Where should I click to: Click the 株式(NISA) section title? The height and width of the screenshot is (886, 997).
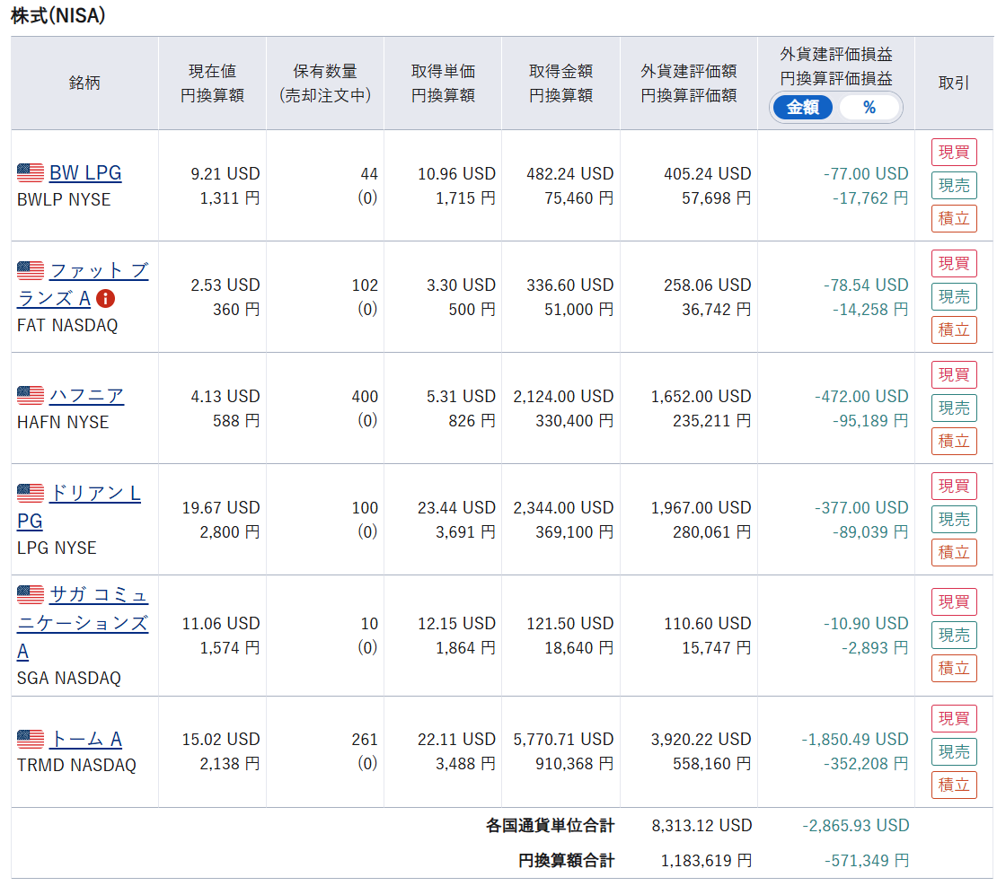57,15
